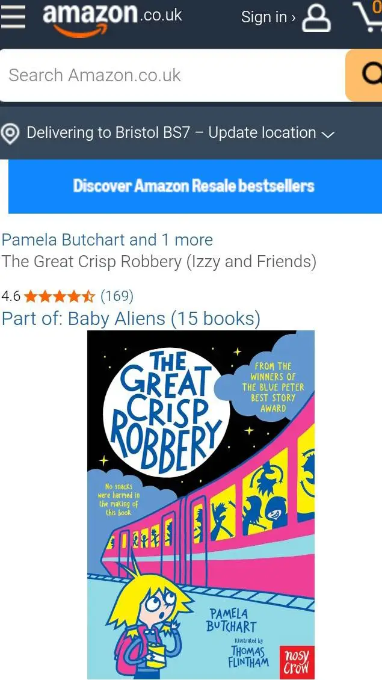This screenshot has height=680, width=382.
Task: Click the location pin icon
Action: point(10,133)
